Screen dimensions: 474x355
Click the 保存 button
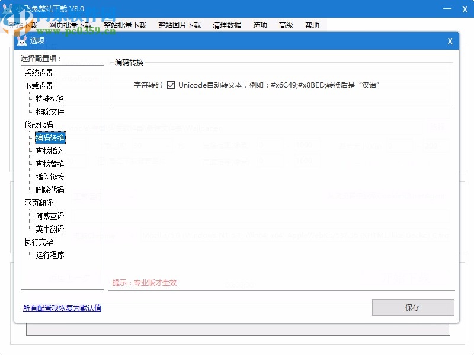[412, 308]
